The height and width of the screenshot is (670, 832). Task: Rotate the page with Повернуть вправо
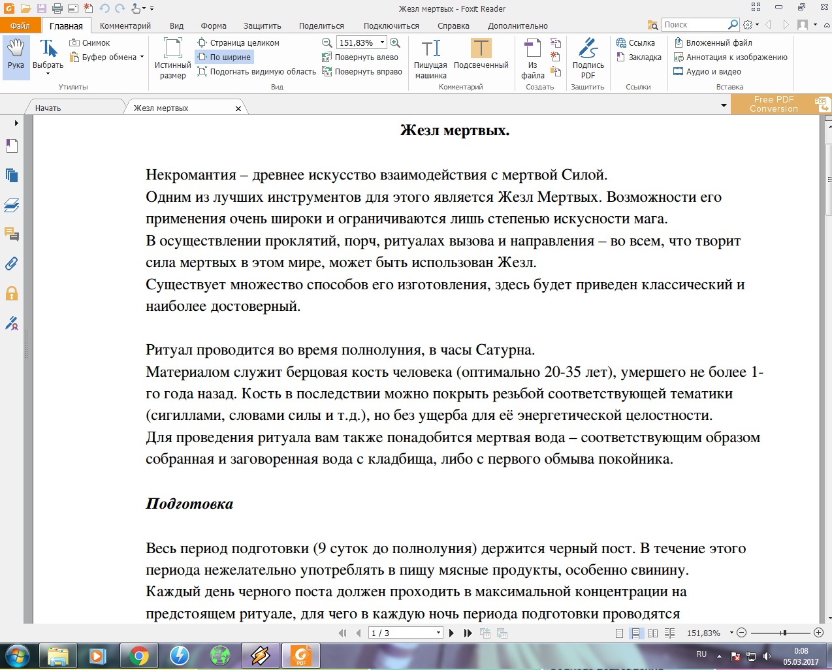(x=362, y=72)
